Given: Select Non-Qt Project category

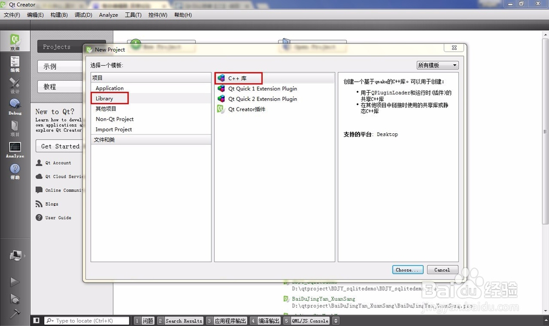Looking at the screenshot, I should coord(151,119).
